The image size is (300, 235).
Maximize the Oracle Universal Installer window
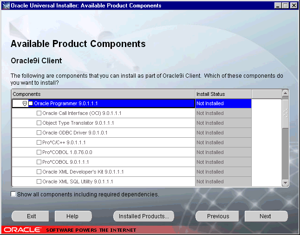[x=285, y=6]
